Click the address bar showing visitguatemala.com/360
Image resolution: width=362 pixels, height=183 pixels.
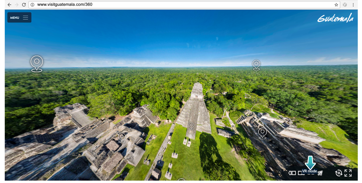coord(91,5)
